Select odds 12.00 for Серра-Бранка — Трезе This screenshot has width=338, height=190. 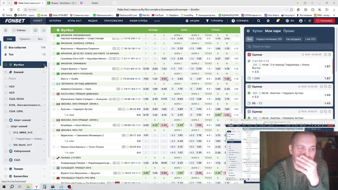pos(146,69)
